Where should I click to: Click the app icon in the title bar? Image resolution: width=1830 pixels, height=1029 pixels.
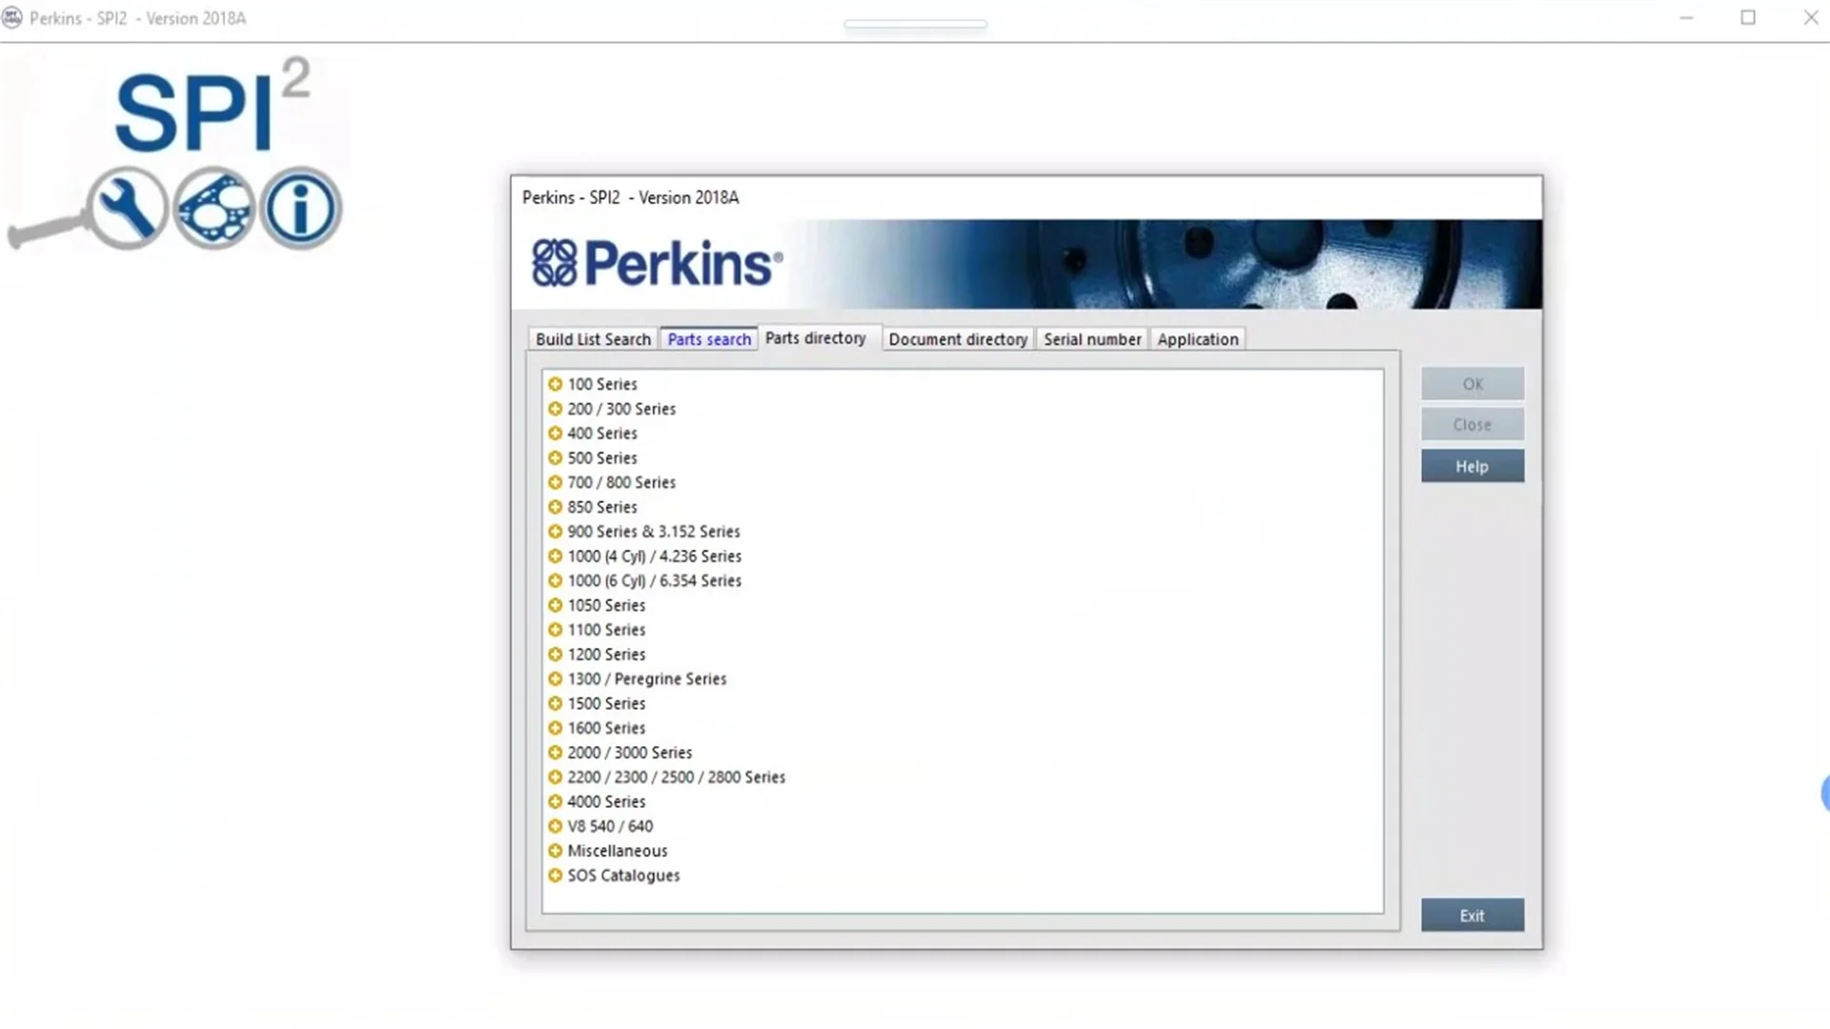(12, 17)
